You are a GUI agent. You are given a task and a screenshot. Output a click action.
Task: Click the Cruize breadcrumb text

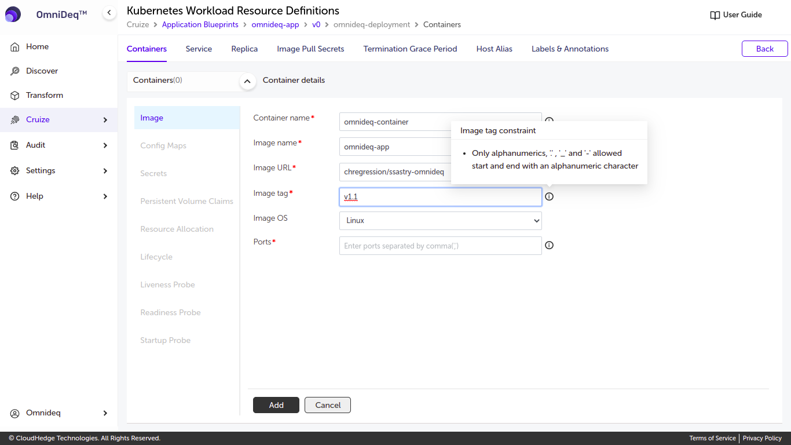point(138,25)
